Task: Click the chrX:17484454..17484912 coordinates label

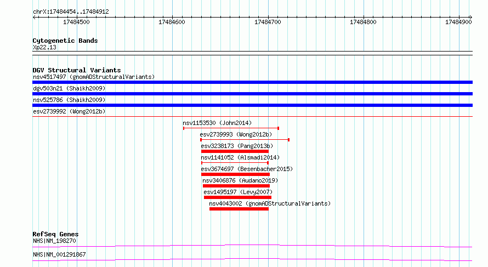Action: [x=71, y=12]
